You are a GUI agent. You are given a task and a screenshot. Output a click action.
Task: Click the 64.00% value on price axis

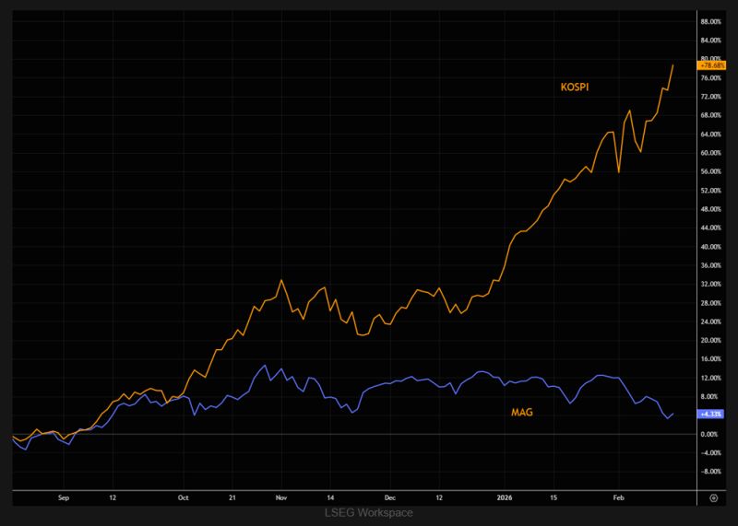[x=710, y=134]
